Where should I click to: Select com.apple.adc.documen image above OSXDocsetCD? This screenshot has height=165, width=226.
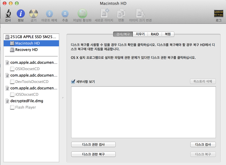click(31, 63)
